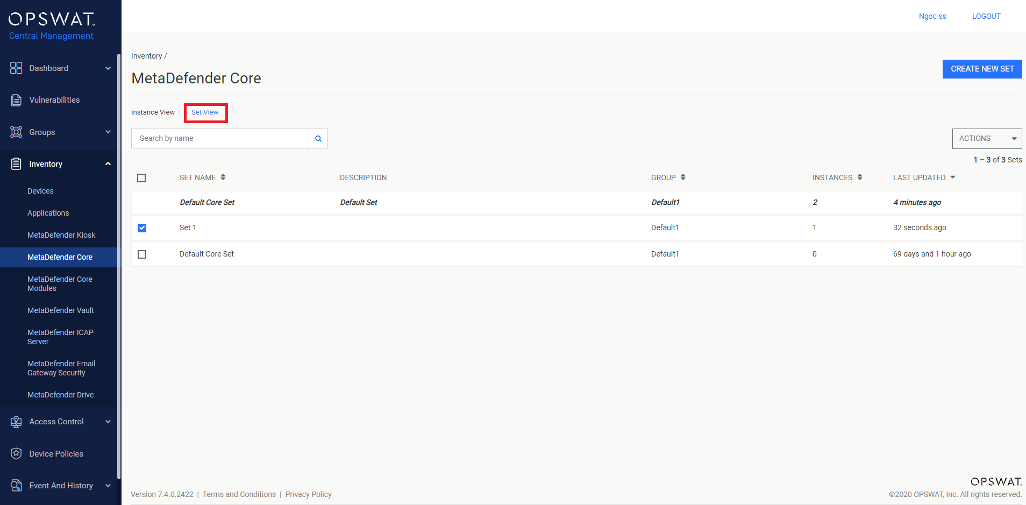Viewport: 1026px width, 505px height.
Task: Uncheck the Set 1 row checkbox
Action: (x=142, y=228)
